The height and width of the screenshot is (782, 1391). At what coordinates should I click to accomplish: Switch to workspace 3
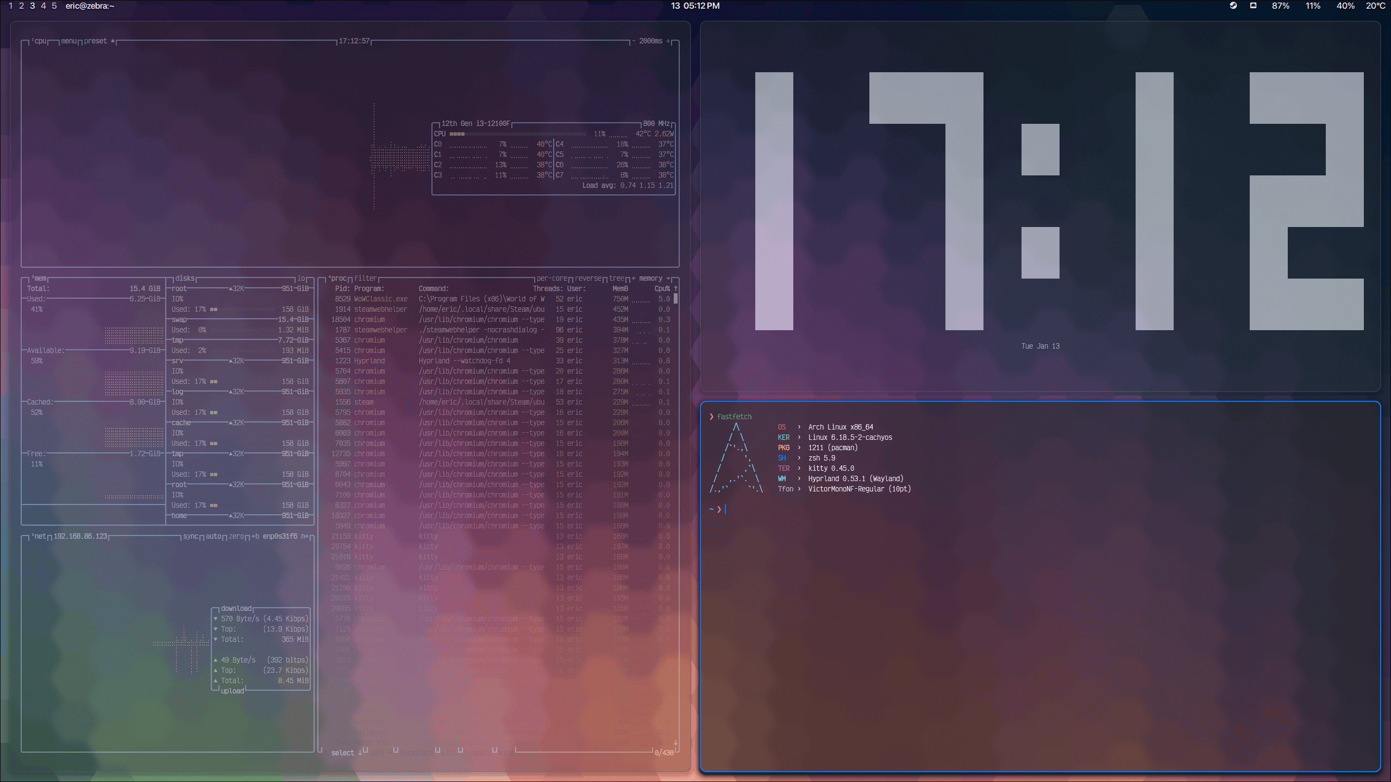click(x=33, y=6)
